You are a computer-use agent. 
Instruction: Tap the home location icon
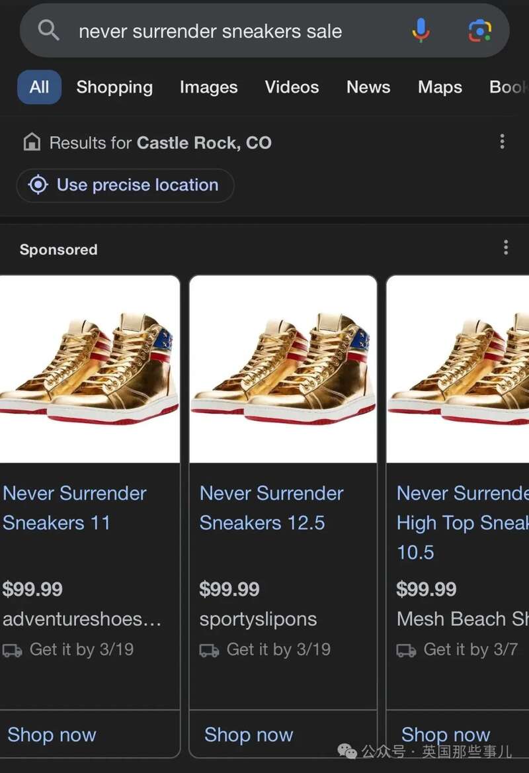click(x=32, y=142)
